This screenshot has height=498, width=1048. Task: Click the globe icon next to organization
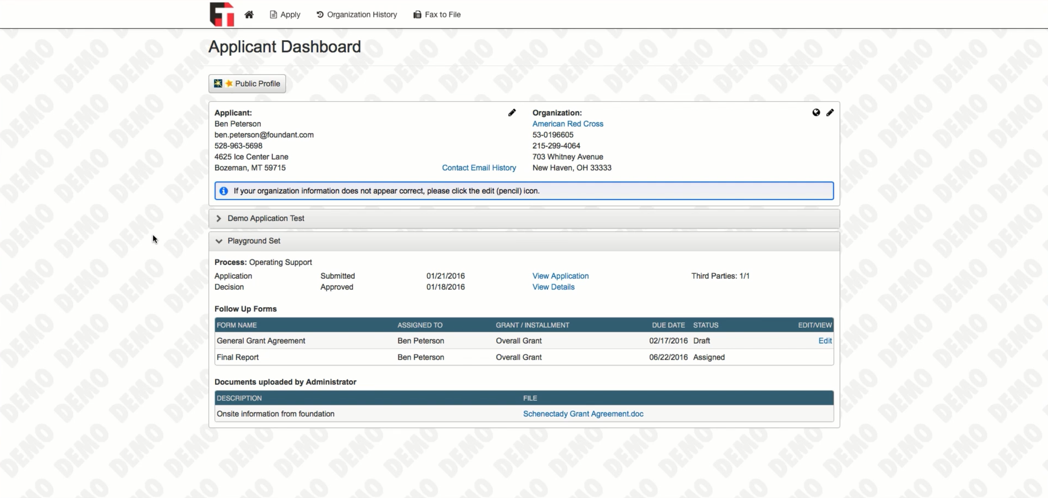click(816, 113)
